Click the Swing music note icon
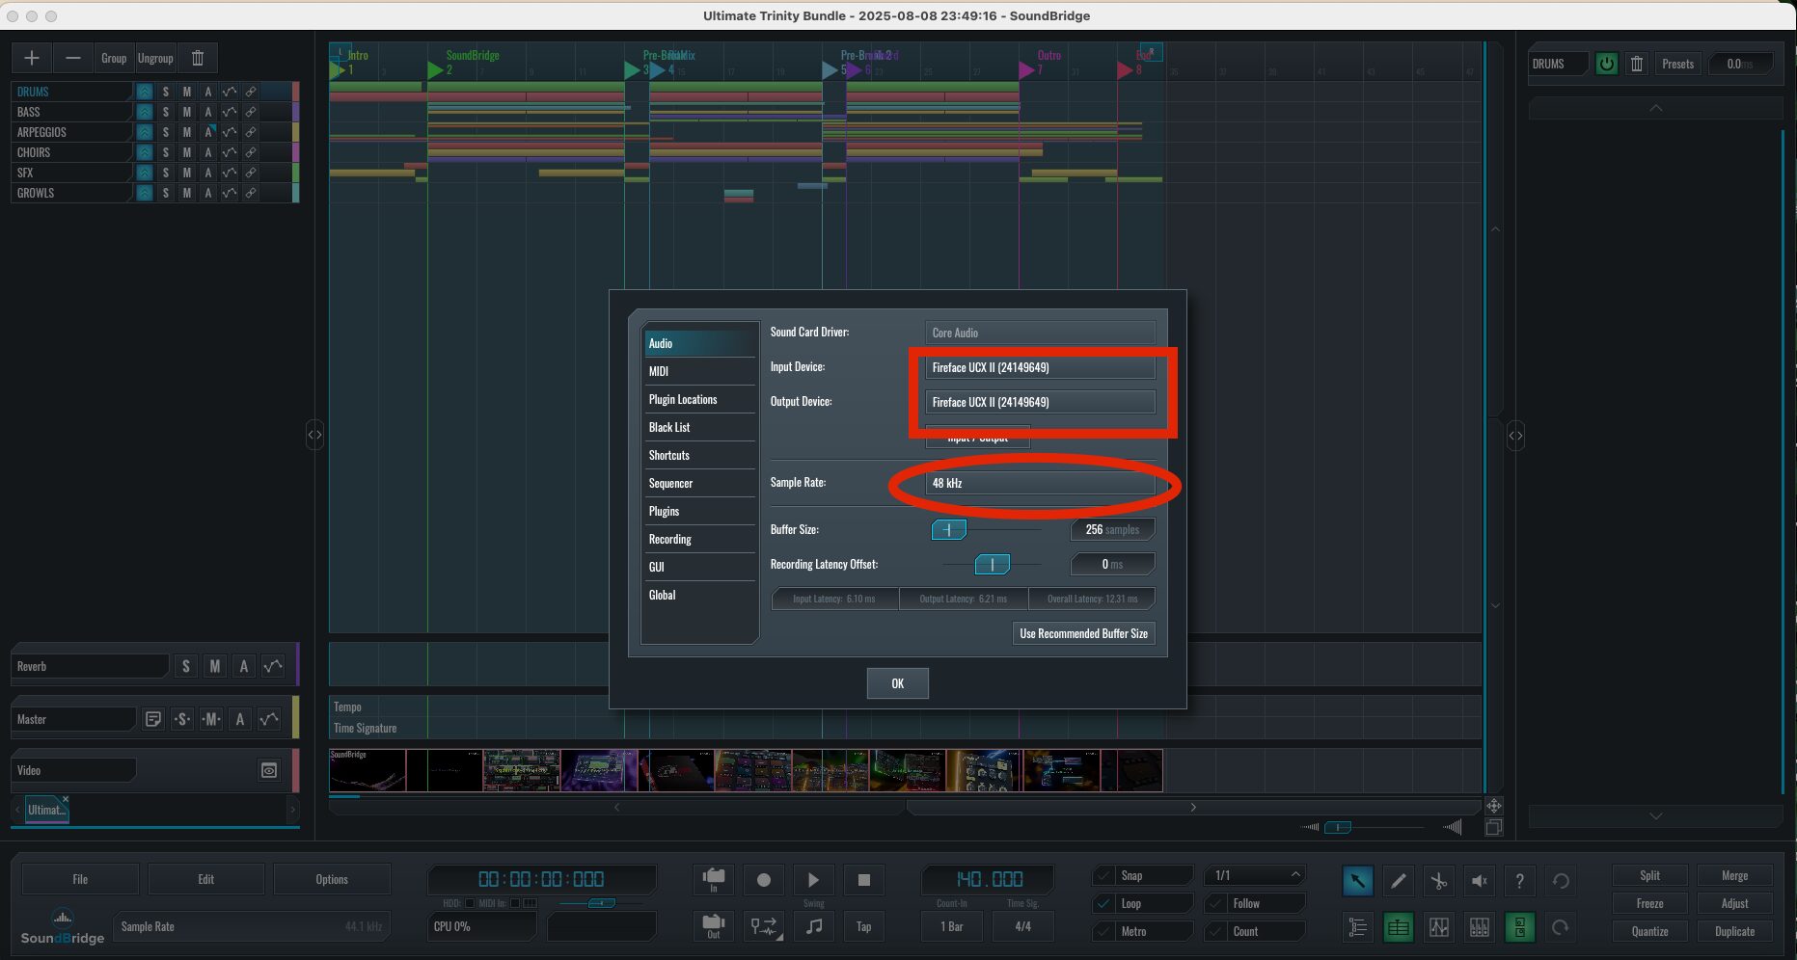The image size is (1797, 960). point(813,926)
